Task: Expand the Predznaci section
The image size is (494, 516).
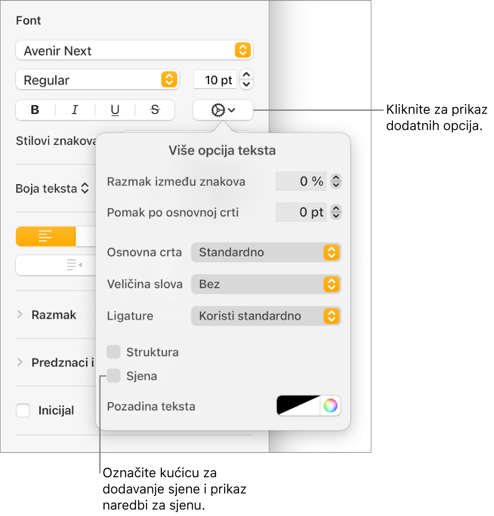Action: tap(20, 362)
